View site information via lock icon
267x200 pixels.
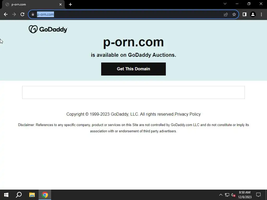coord(33,15)
